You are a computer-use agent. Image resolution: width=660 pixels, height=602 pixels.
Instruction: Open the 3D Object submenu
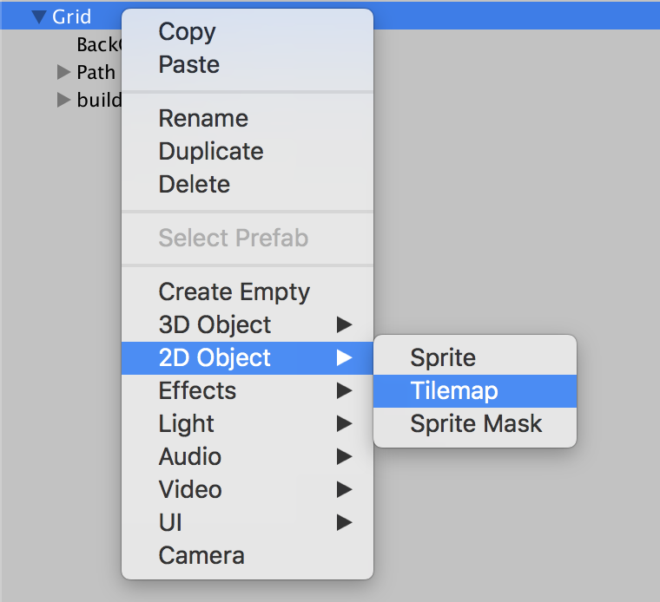click(x=247, y=324)
